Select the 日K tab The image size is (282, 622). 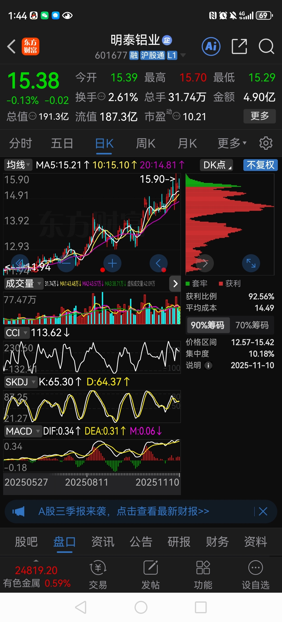coord(104,143)
